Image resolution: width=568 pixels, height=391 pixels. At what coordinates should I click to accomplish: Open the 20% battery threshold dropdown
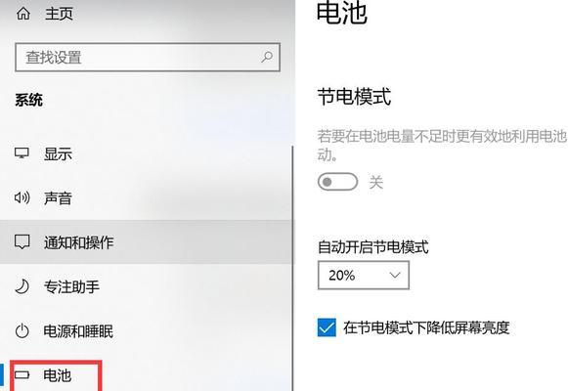pyautogui.click(x=364, y=275)
